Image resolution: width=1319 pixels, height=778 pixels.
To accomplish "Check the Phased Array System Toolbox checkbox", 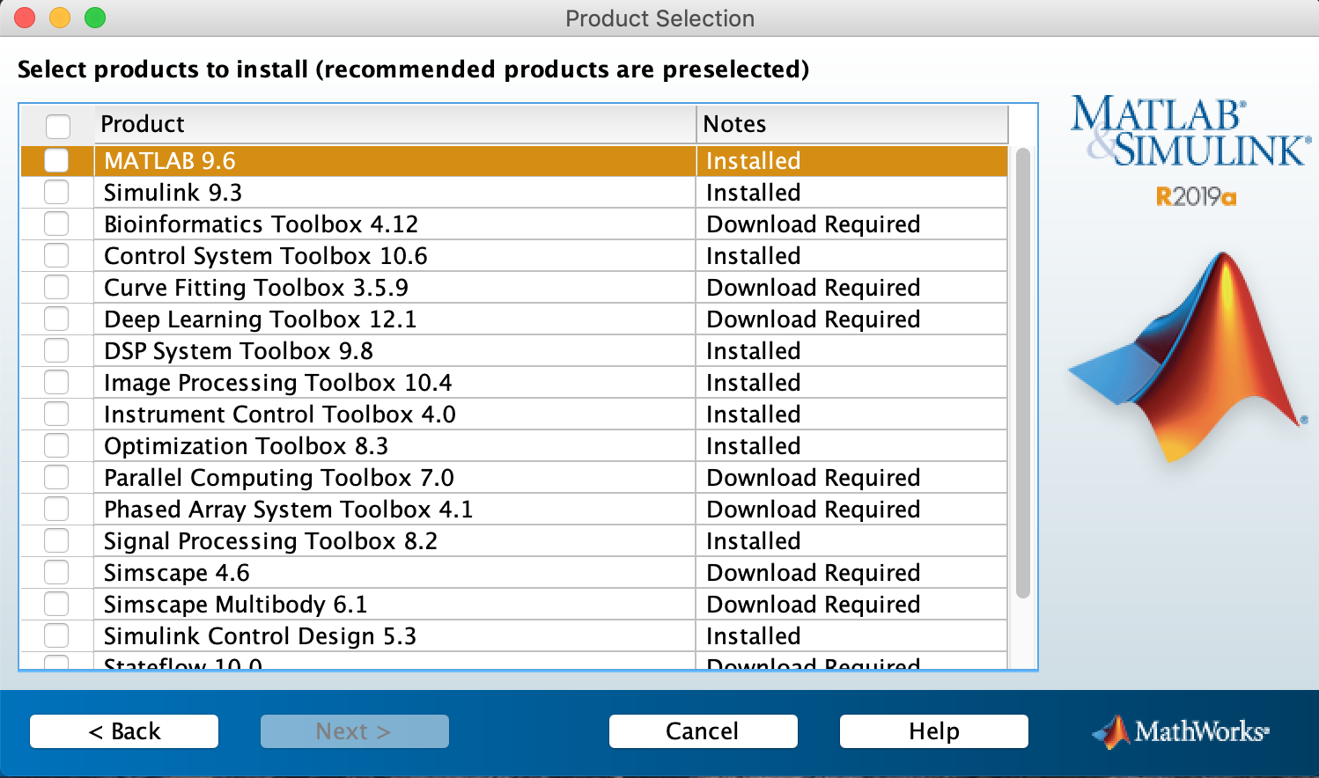I will [56, 509].
